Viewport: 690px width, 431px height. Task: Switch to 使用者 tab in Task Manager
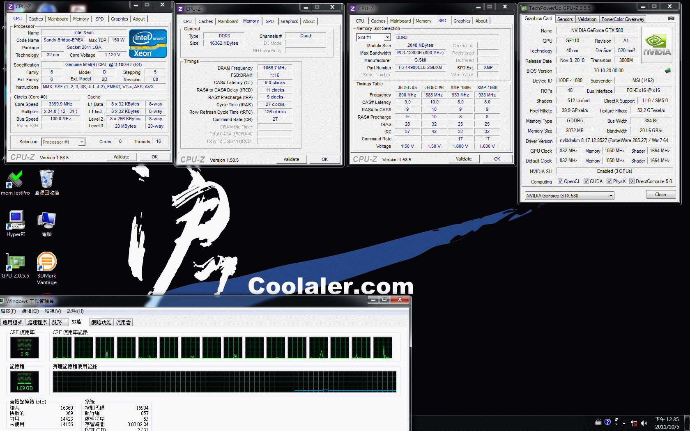tap(124, 323)
